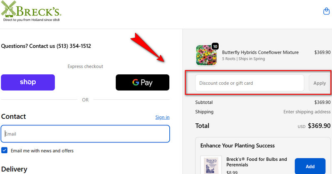The width and height of the screenshot is (332, 174).
Task: Click the Total price $369.90
Action: (x=319, y=126)
